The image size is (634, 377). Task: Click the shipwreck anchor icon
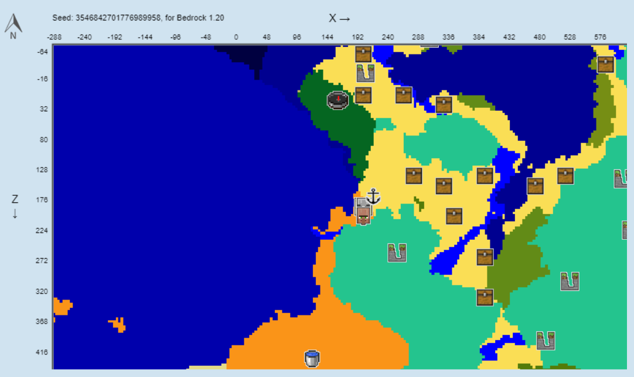(373, 196)
